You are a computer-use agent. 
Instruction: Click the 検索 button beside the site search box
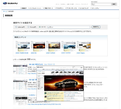point(114,4)
